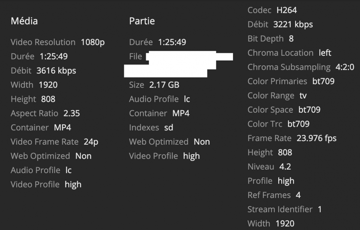Click the Codec H264 value

(x=287, y=10)
